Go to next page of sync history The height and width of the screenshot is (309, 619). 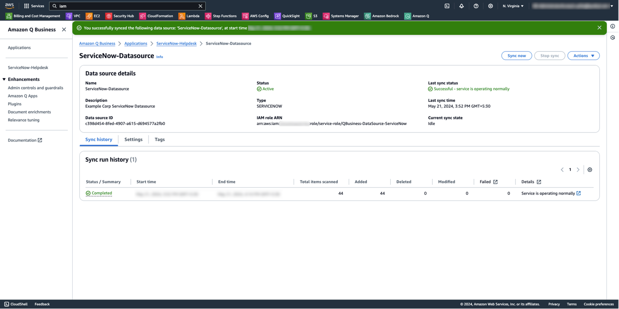coord(578,170)
